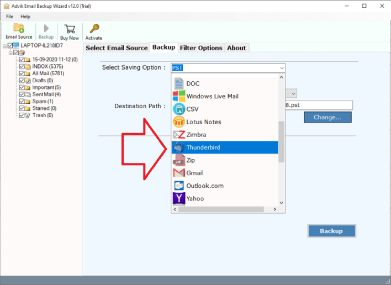391x285 pixels.
Task: Choose the Gmail M icon
Action: tap(179, 173)
